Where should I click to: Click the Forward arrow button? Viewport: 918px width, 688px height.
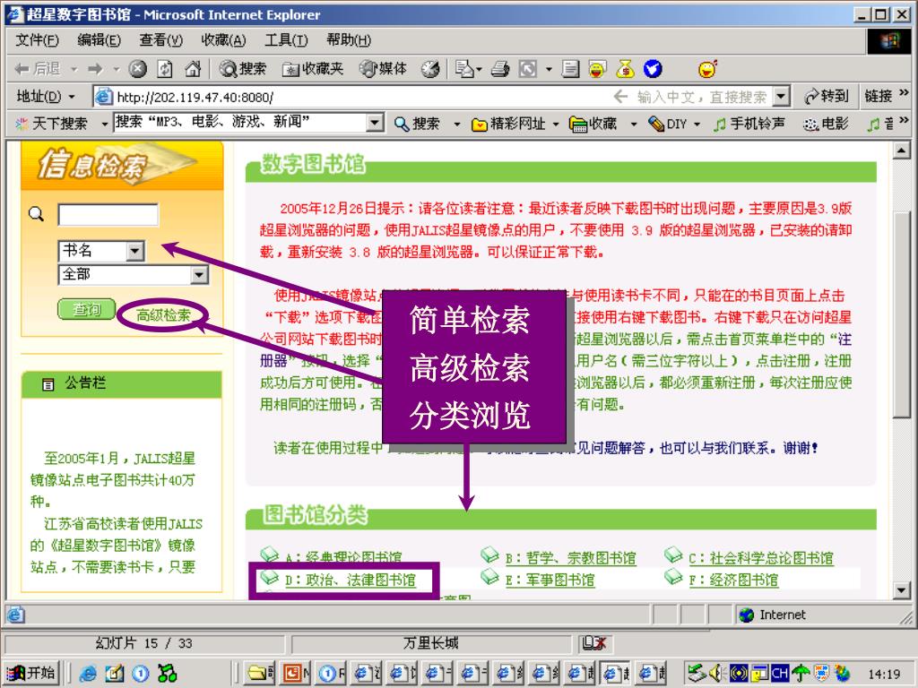[x=95, y=69]
